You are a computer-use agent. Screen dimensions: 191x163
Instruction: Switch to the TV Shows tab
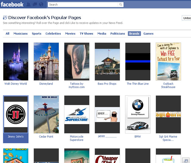pos(86,34)
